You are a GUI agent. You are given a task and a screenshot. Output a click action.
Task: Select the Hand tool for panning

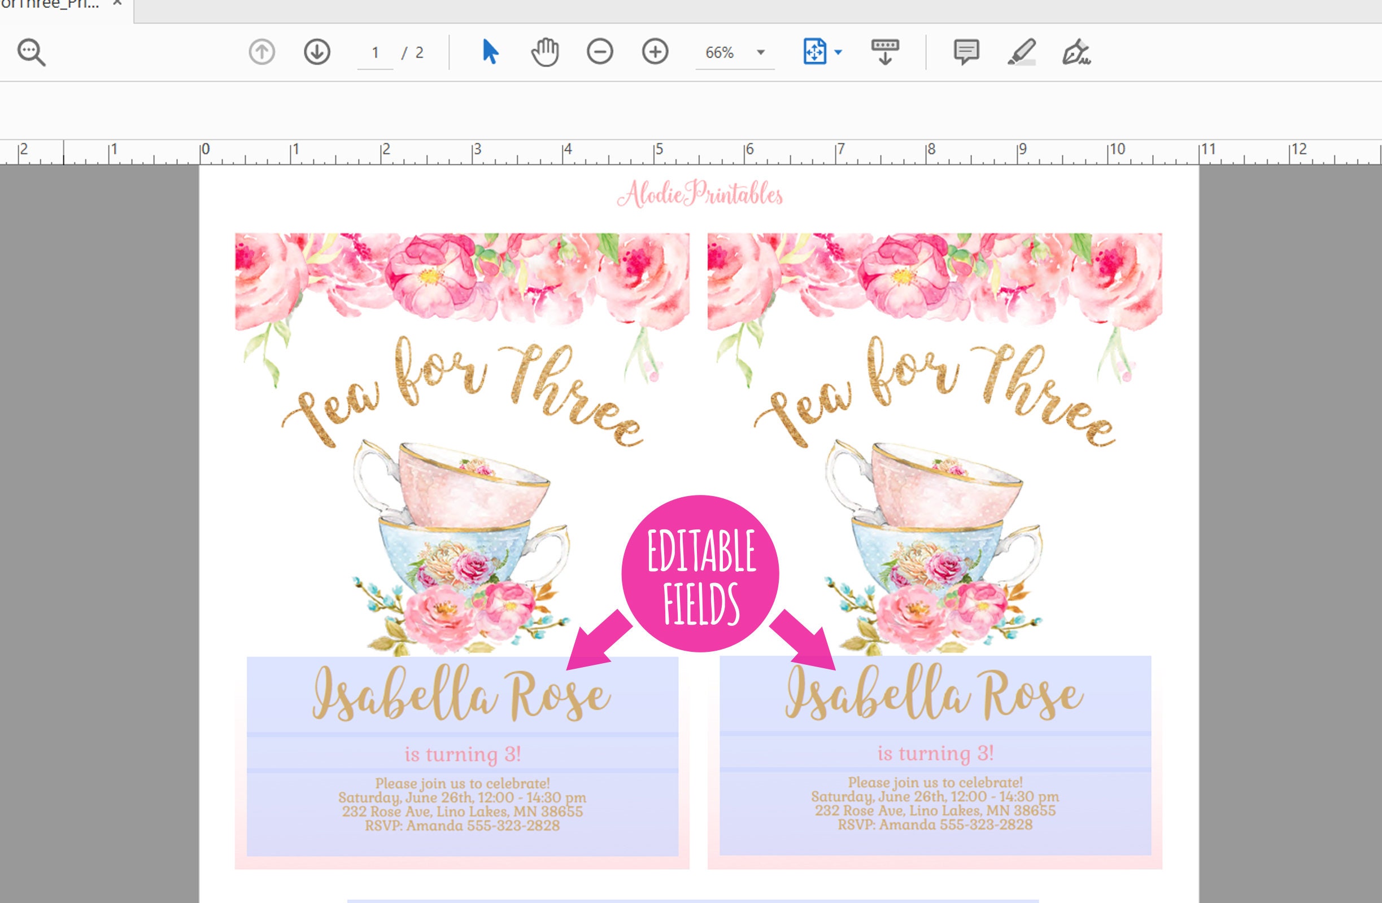[x=546, y=52]
